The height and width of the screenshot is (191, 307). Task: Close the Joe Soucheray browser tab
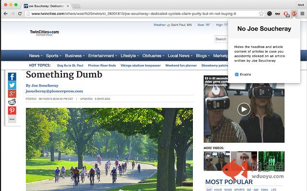68,6
